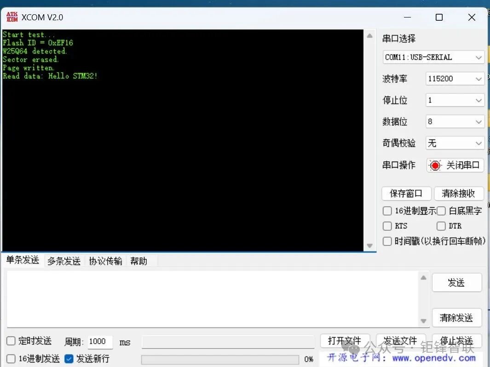The width and height of the screenshot is (490, 367).
Task: Click the red serial port status indicator
Action: [435, 165]
